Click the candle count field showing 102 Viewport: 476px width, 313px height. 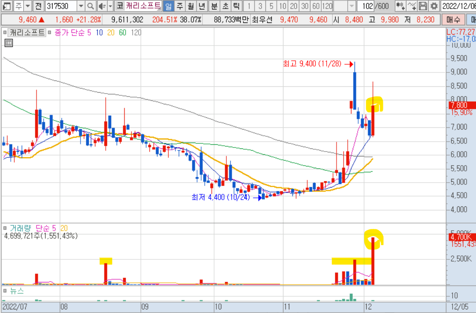(366, 6)
